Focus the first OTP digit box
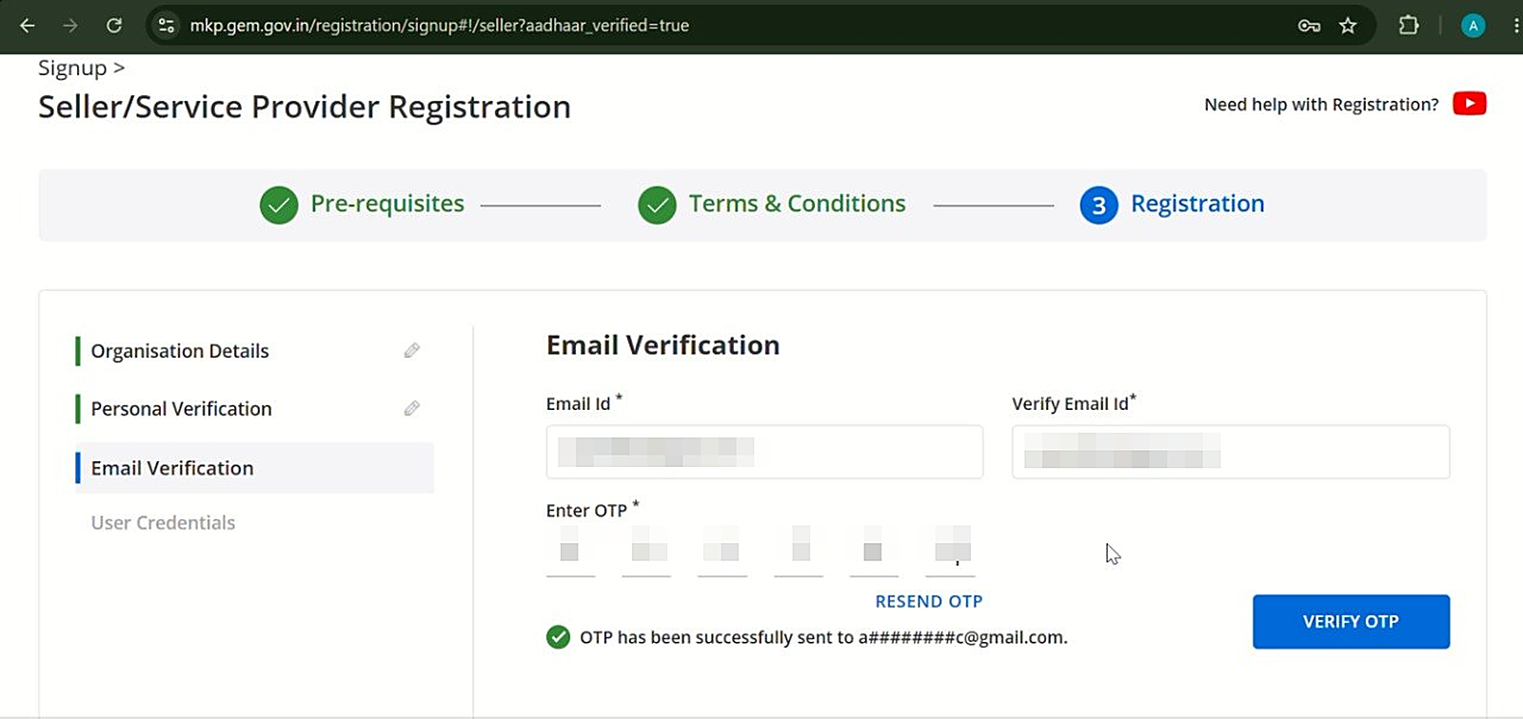 [x=570, y=551]
